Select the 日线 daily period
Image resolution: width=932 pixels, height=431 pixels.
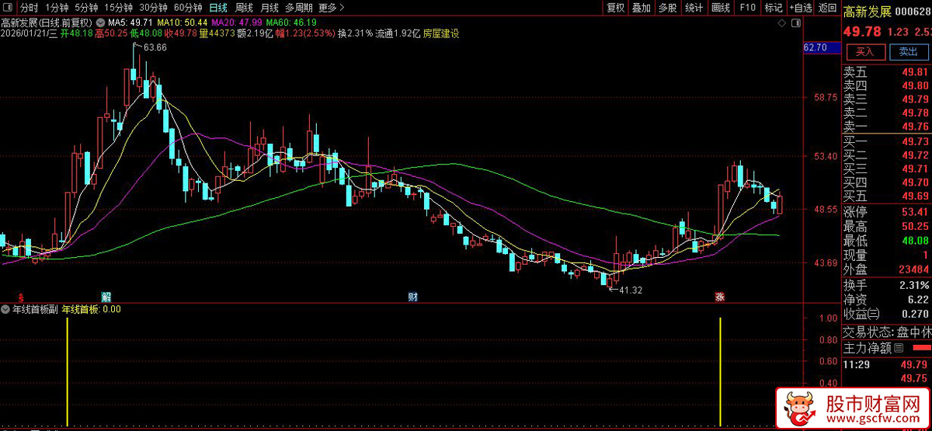pyautogui.click(x=218, y=8)
